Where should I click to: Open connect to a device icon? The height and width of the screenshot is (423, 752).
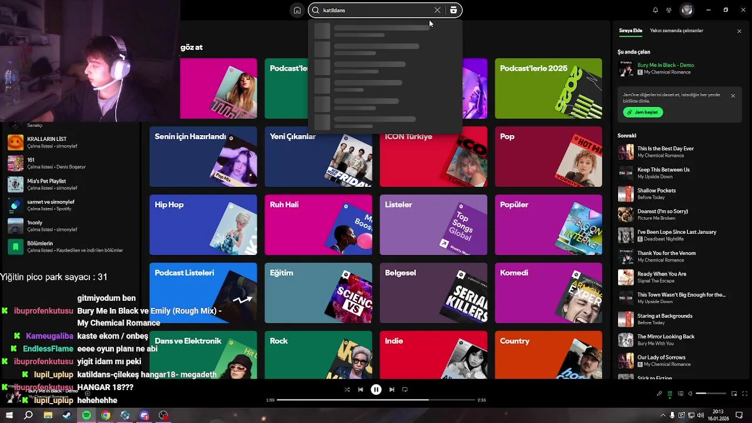(680, 394)
